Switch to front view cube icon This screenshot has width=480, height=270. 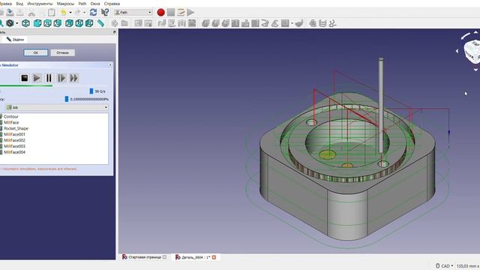[37, 23]
